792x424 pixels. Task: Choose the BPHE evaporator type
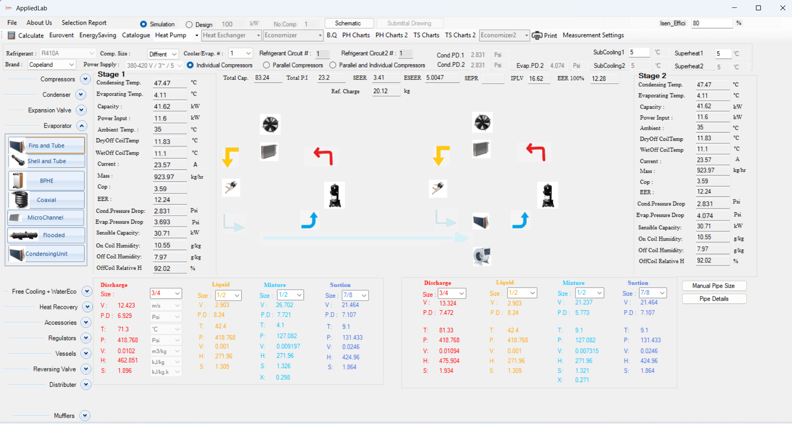[x=46, y=181]
